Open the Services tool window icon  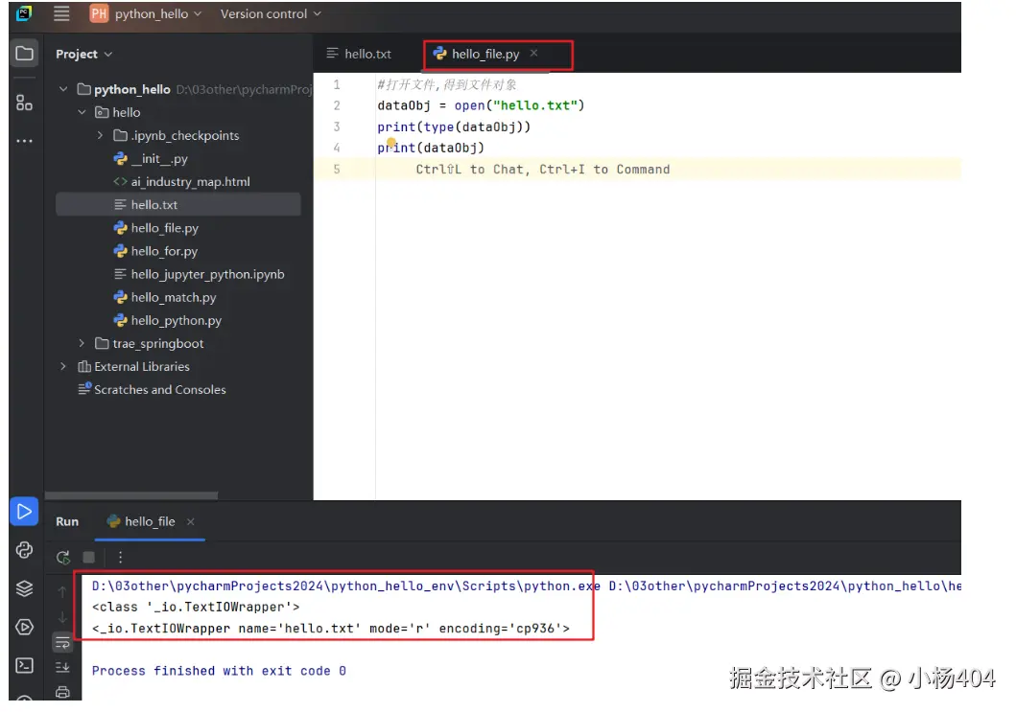point(25,627)
